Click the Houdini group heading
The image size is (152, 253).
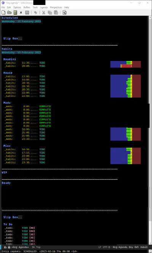coord(9,59)
